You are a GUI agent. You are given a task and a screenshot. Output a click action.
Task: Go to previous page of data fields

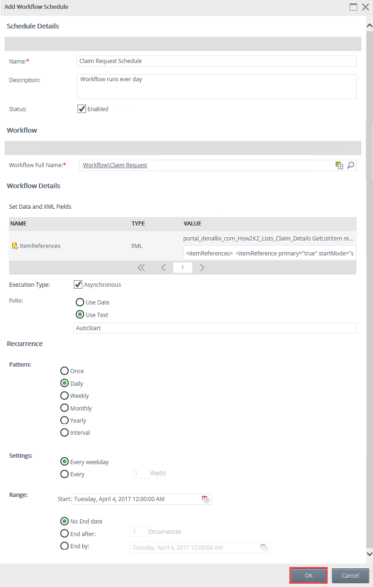click(163, 268)
